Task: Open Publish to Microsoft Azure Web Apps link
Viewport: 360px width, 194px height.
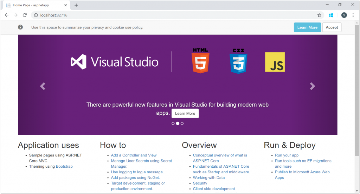Action: [x=302, y=175]
